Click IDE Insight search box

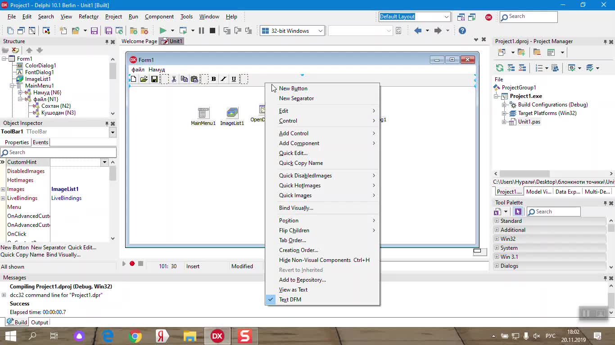[529, 17]
